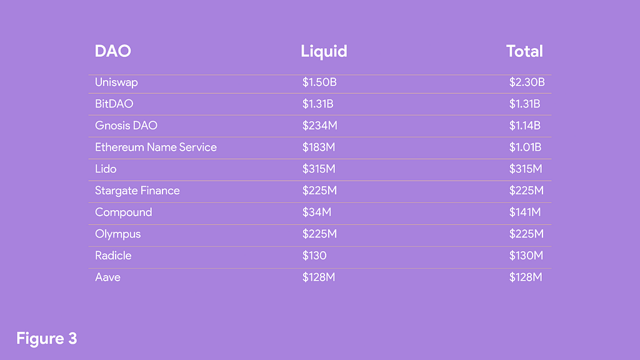Click Uniswap's $2.30B total value
640x360 pixels.
tap(527, 82)
